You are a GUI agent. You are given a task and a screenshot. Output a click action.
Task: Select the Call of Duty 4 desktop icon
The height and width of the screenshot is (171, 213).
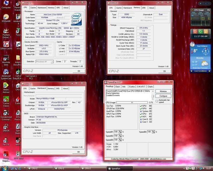tap(18, 74)
